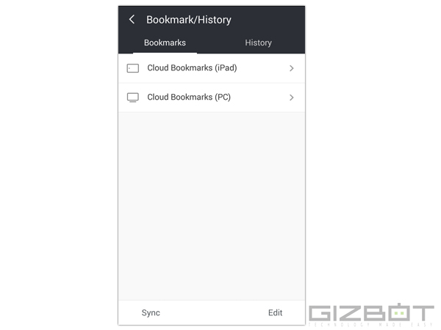This screenshot has height=330, width=441.
Task: Open the Cloud Bookmarks (iPad) label
Action: [x=192, y=68]
